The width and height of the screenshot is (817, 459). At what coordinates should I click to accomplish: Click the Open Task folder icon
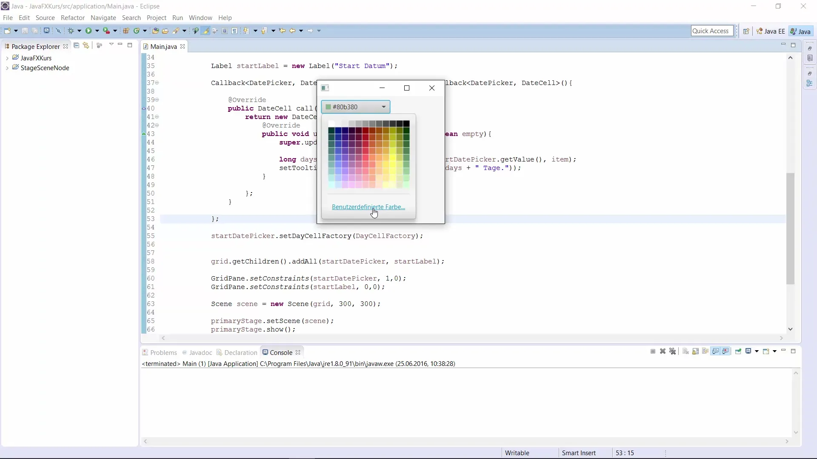click(x=165, y=31)
